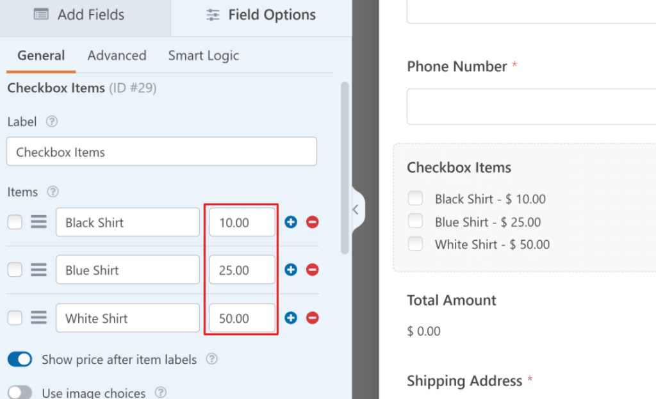Viewport: 656px width, 399px height.
Task: Open the Items help tooltip
Action: coord(53,191)
